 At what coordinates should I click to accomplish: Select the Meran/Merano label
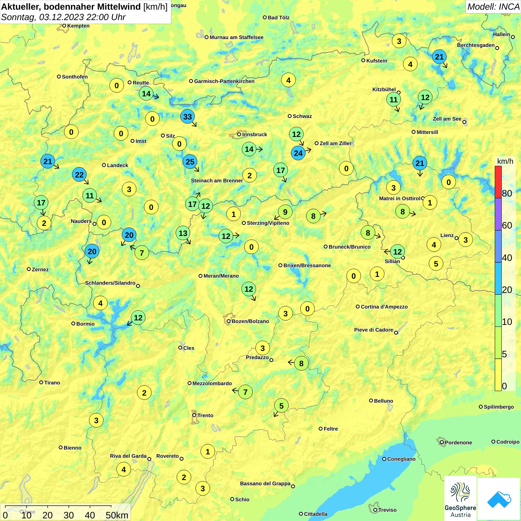tap(221, 276)
